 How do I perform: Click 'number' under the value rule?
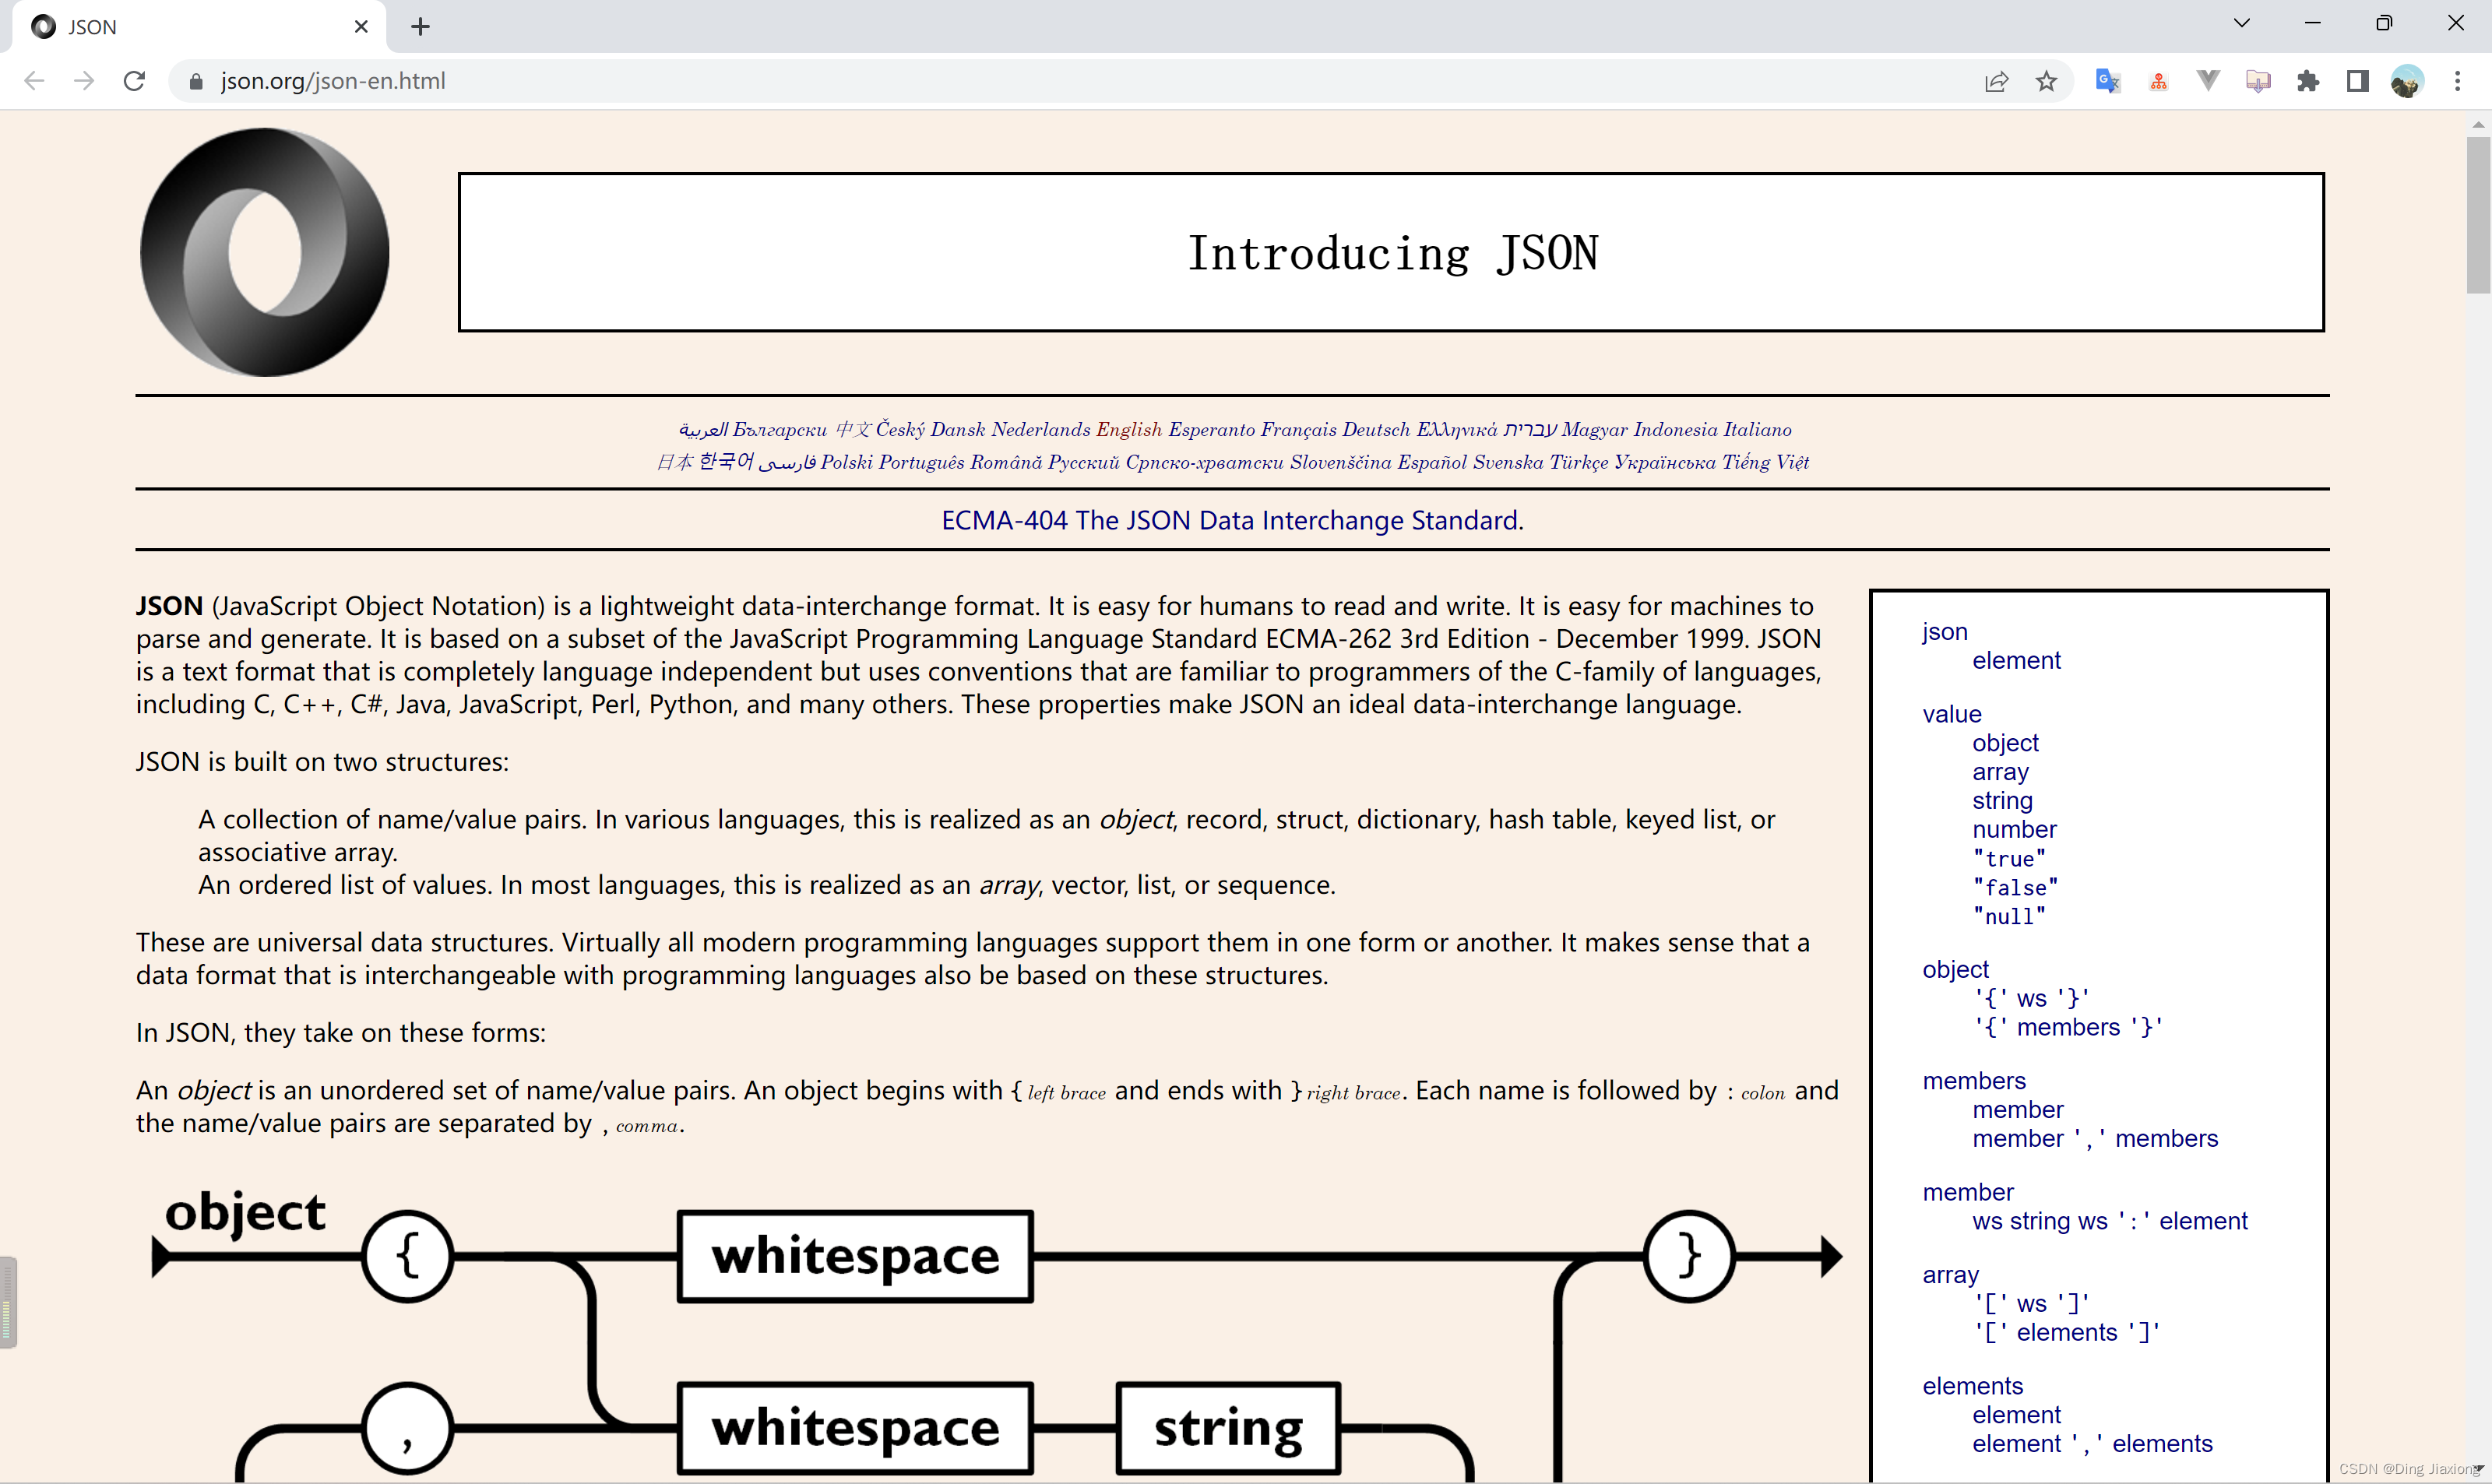pyautogui.click(x=2014, y=829)
